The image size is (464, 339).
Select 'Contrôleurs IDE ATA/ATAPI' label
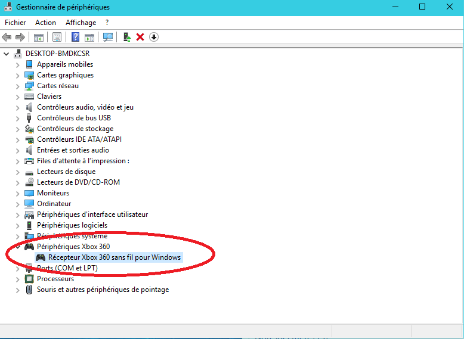click(x=79, y=139)
